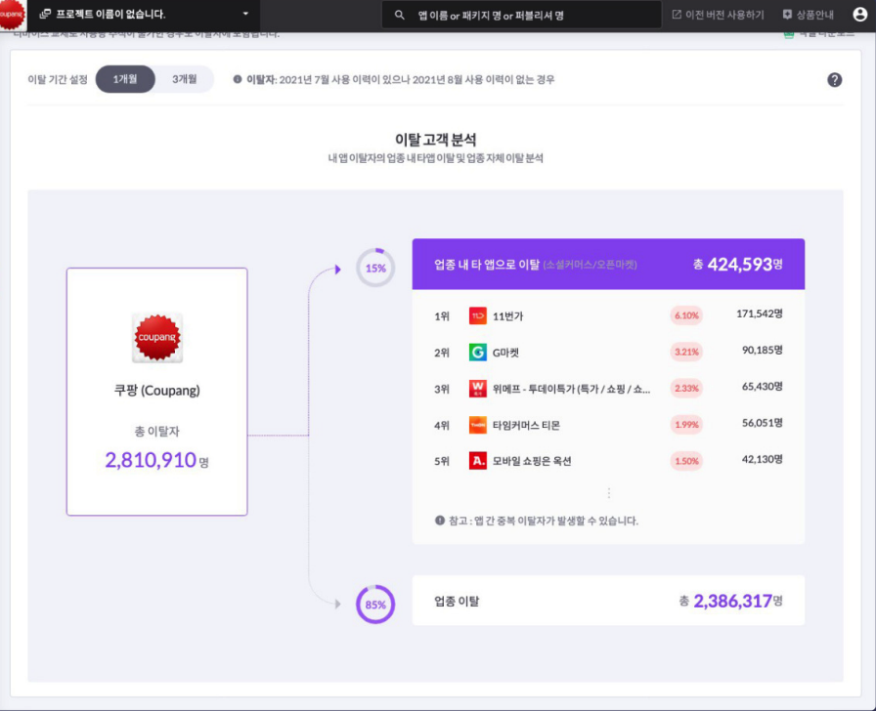Viewport: 876px width, 711px height.
Task: Select the 모바일 쇼핑은 옥션 row name
Action: pyautogui.click(x=532, y=462)
